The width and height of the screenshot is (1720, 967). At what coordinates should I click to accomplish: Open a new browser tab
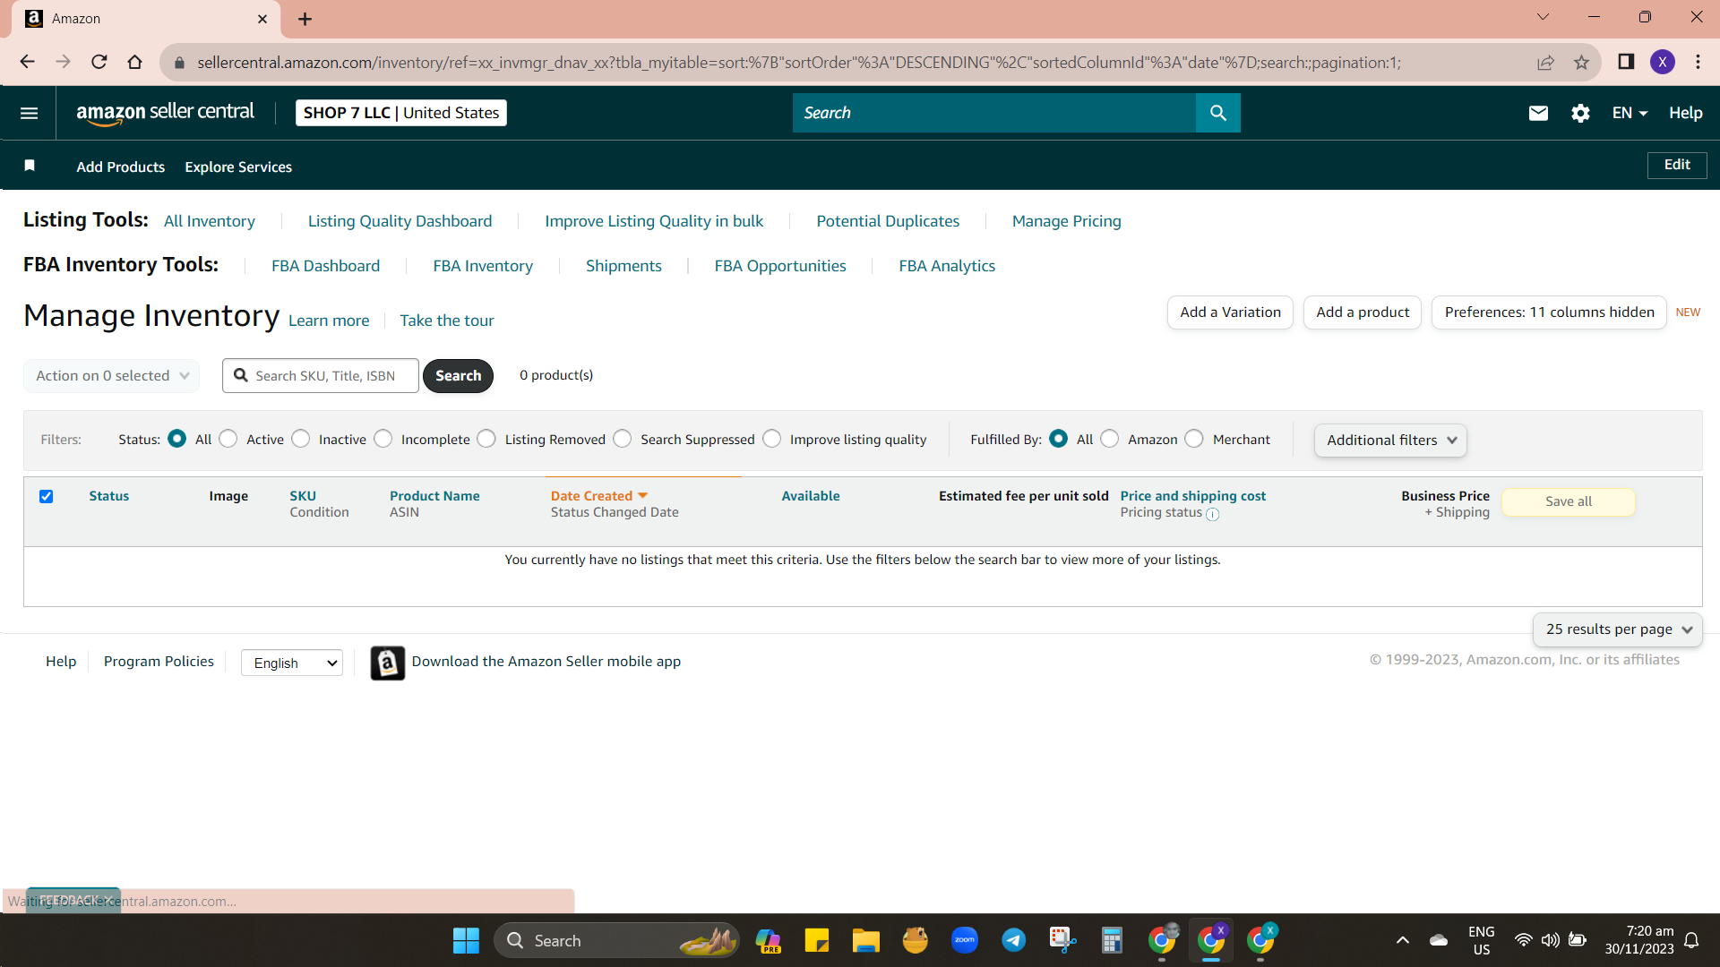(305, 19)
